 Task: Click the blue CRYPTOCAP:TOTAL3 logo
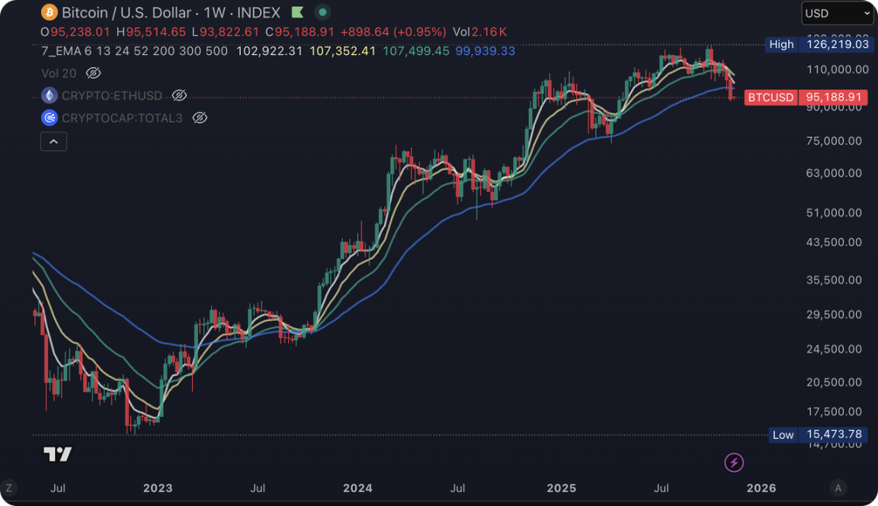pos(50,117)
